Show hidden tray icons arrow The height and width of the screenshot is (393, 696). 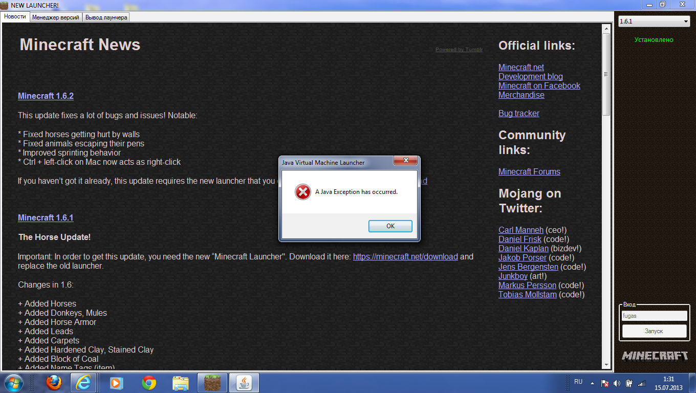point(592,383)
